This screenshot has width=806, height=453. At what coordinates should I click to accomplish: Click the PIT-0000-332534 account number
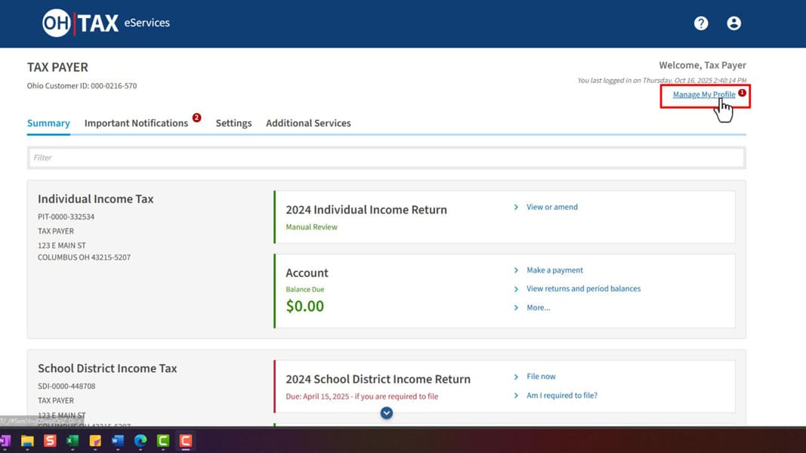(x=66, y=217)
